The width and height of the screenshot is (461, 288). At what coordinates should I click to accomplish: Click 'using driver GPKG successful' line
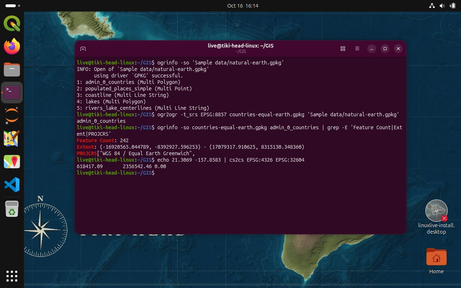click(x=139, y=76)
